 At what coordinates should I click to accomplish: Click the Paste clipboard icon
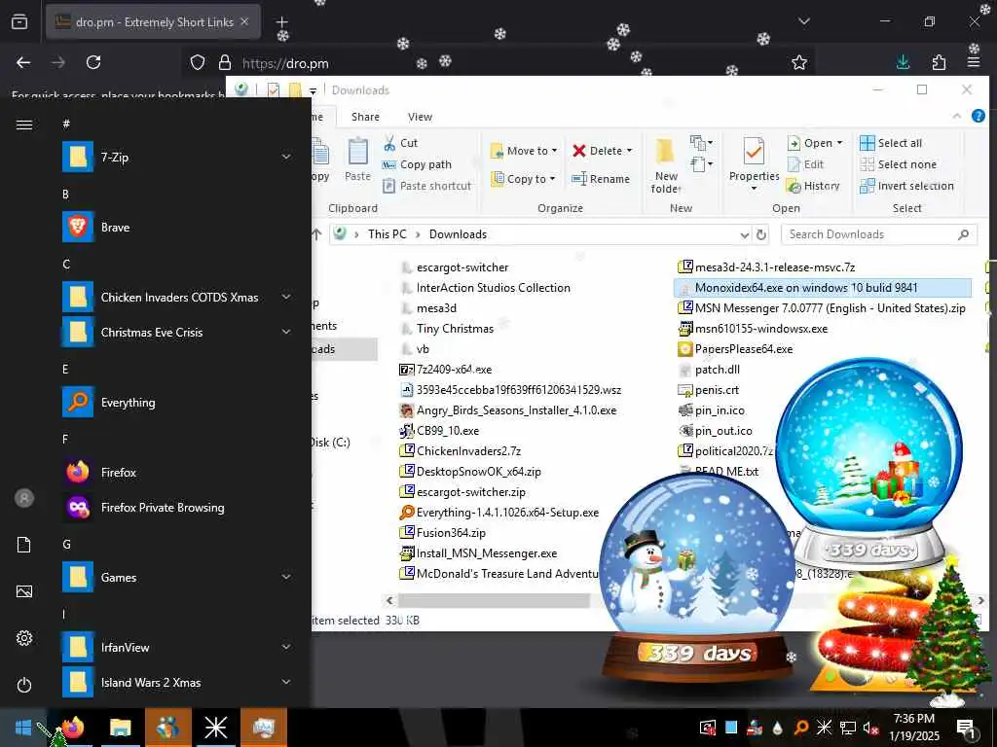[357, 153]
